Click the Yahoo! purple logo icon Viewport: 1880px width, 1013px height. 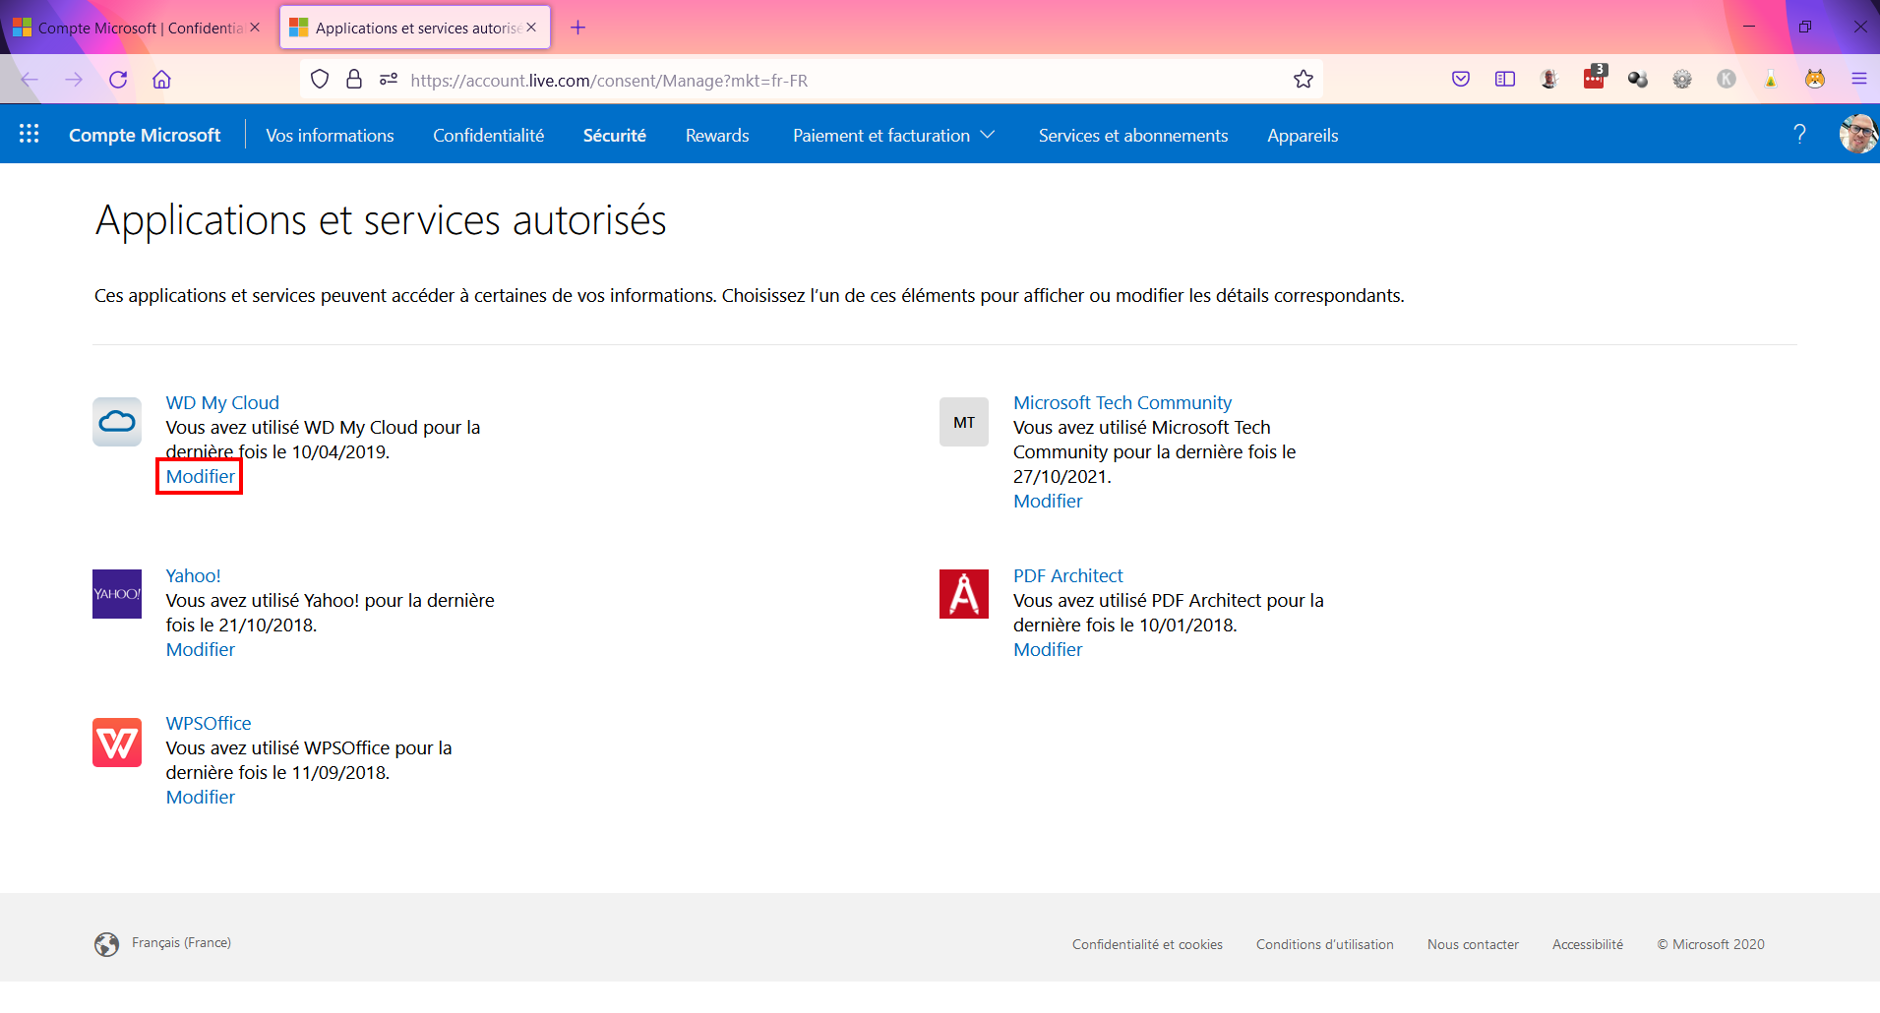117,594
